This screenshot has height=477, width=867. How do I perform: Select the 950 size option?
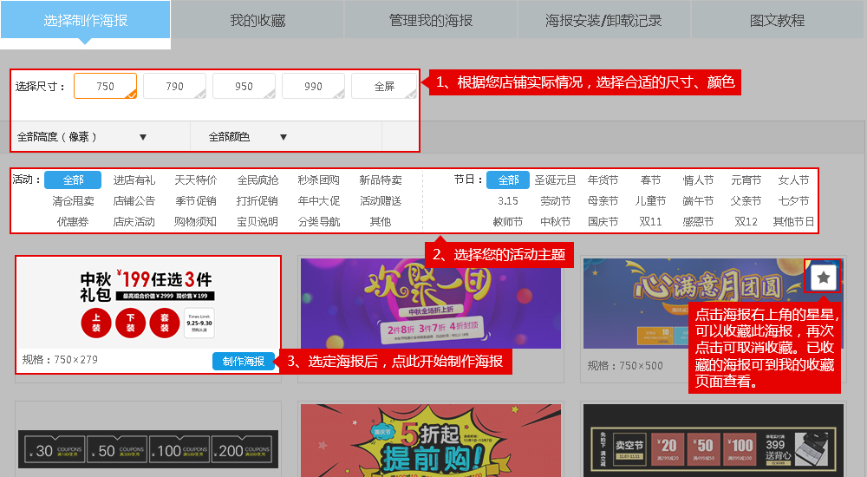[244, 87]
